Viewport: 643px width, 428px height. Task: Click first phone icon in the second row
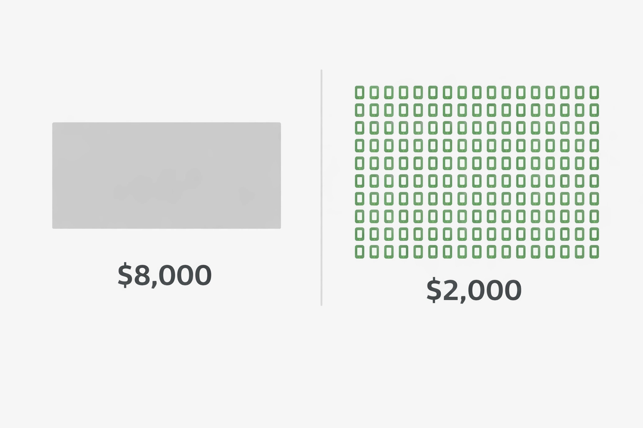pos(359,110)
